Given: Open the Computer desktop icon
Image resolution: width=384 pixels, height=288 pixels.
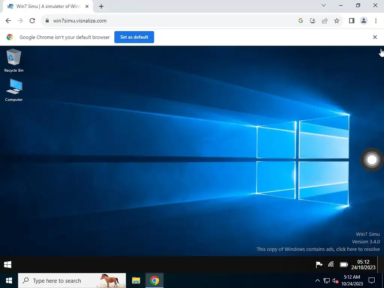Looking at the screenshot, I should coord(14,90).
